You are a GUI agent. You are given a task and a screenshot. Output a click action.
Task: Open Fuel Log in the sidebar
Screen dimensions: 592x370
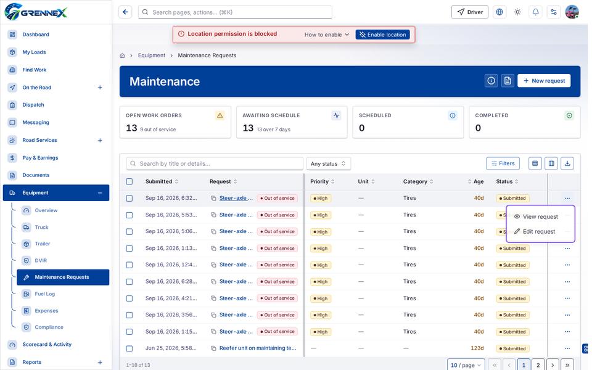point(44,294)
